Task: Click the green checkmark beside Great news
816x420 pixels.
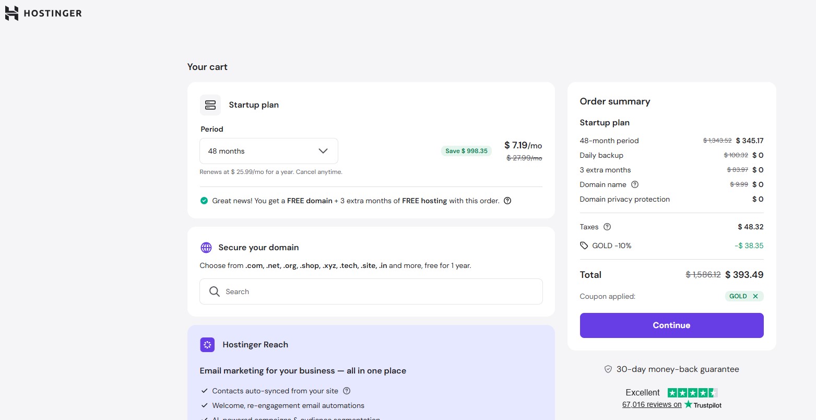Action: pos(204,201)
